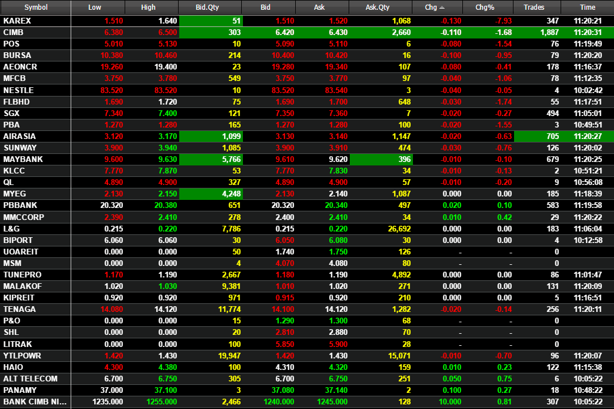The height and width of the screenshot is (409, 614).
Task: Click AIRASIA trades count 705
Action: point(553,136)
